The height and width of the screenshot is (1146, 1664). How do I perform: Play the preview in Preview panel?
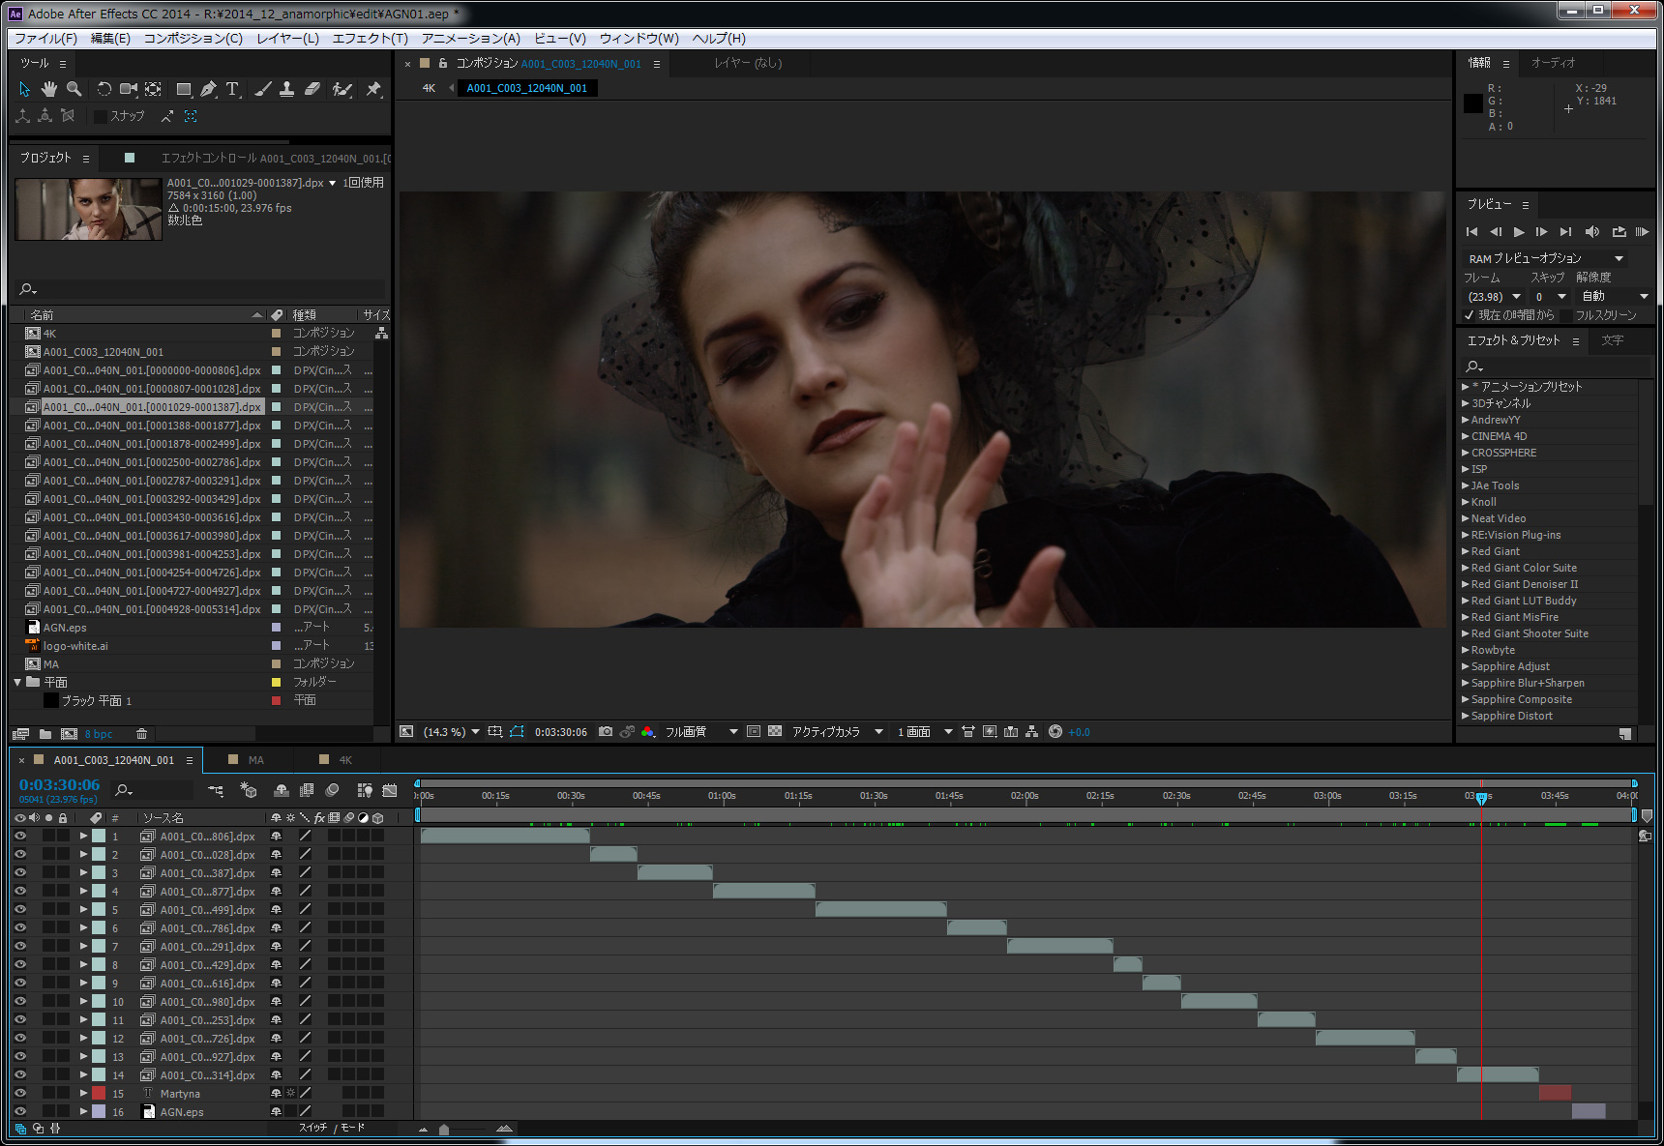point(1519,232)
